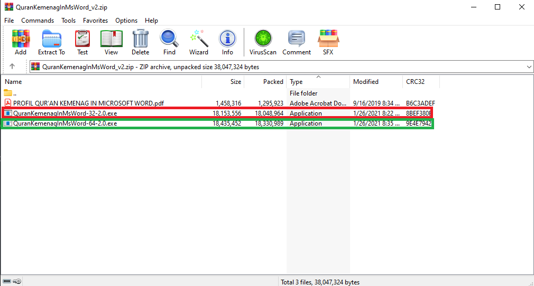Click status bar total files text

[320, 282]
